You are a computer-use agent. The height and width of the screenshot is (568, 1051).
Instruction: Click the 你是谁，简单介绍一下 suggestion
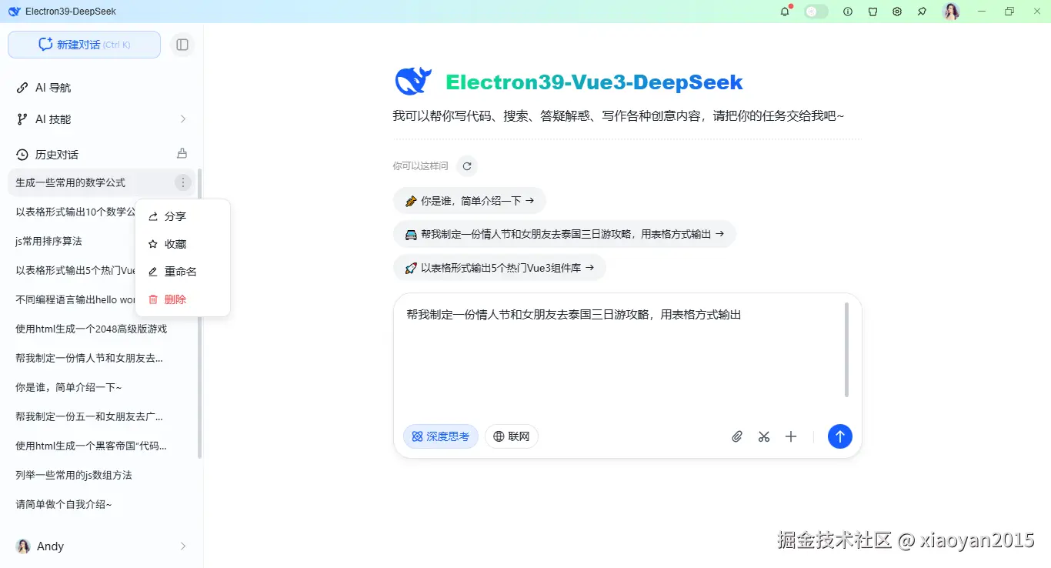point(469,199)
